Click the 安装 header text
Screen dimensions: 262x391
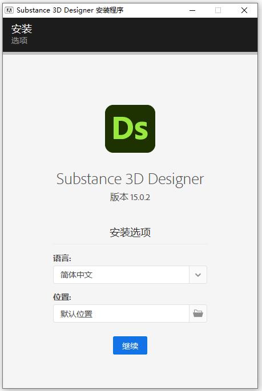(x=22, y=29)
